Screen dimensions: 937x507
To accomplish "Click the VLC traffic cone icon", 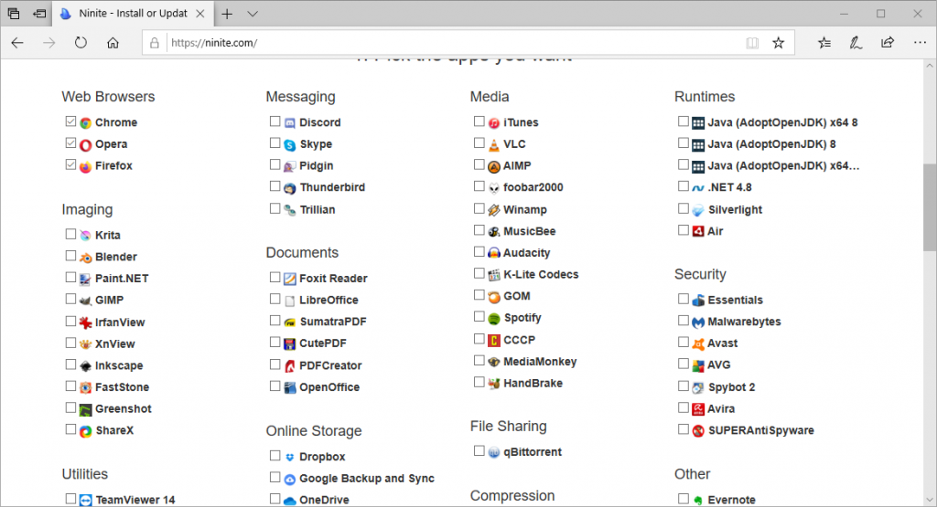I will tap(493, 145).
